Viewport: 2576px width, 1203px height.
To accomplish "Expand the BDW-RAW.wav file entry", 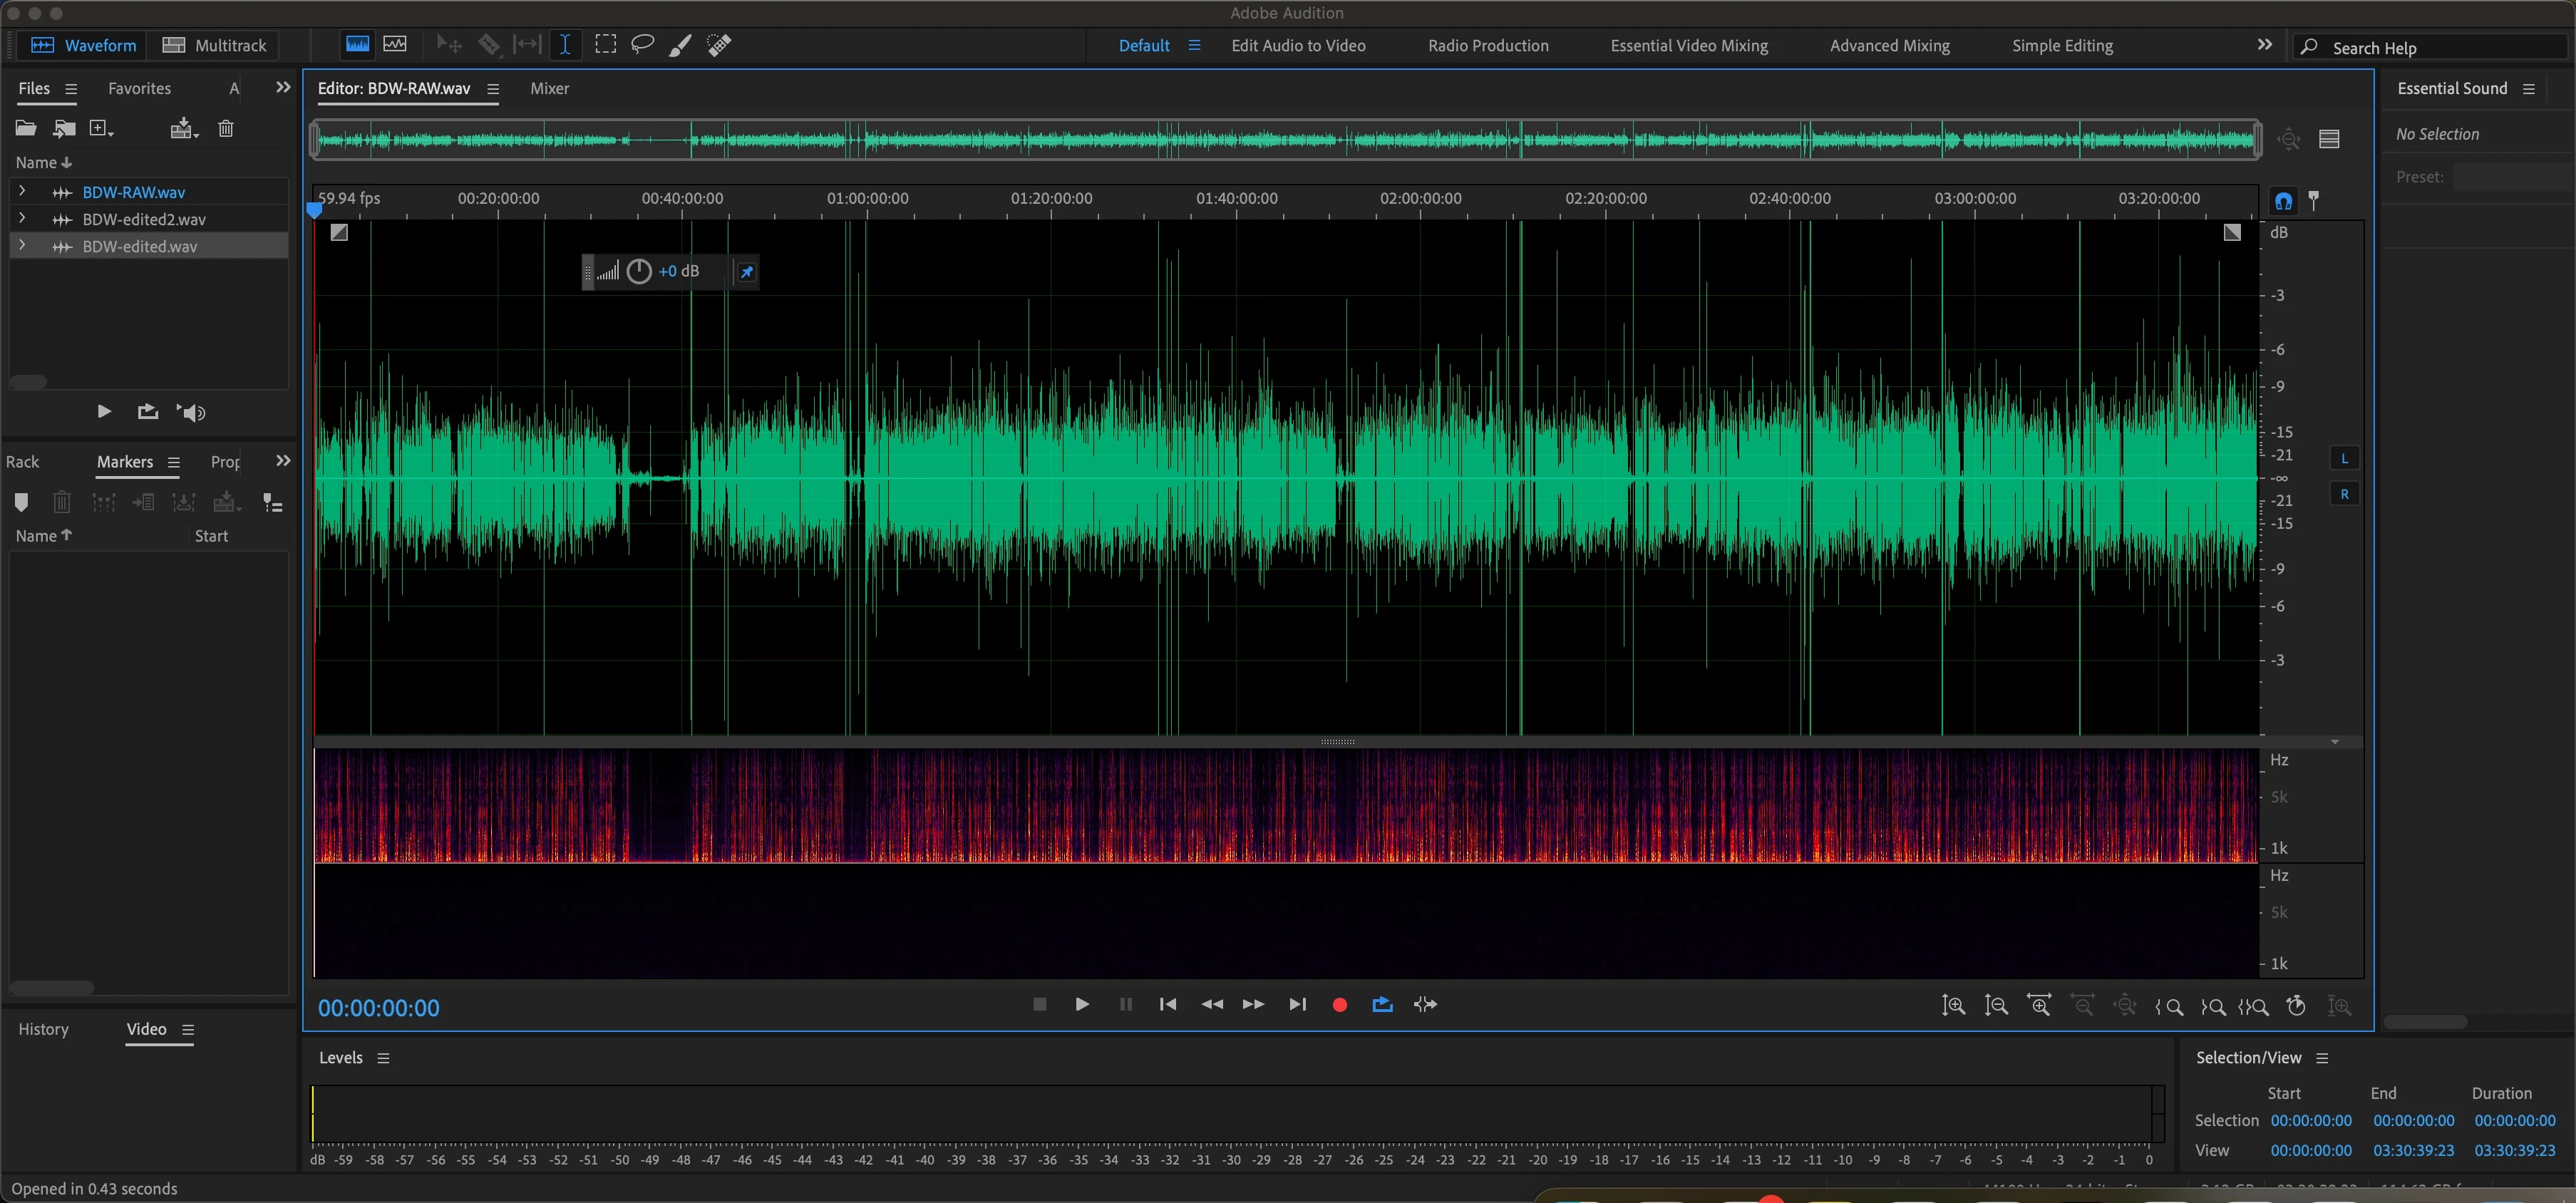I will (x=22, y=191).
